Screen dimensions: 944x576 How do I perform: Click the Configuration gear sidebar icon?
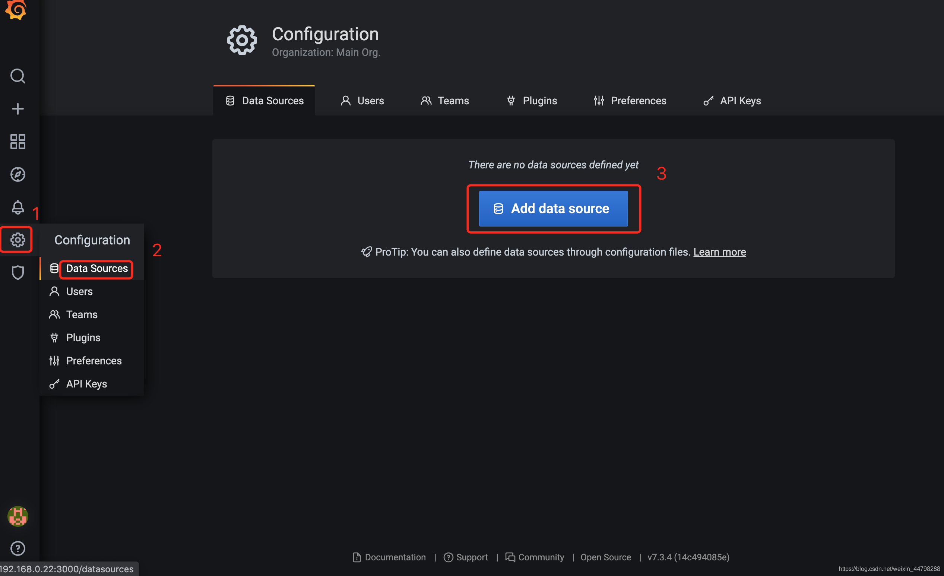18,240
